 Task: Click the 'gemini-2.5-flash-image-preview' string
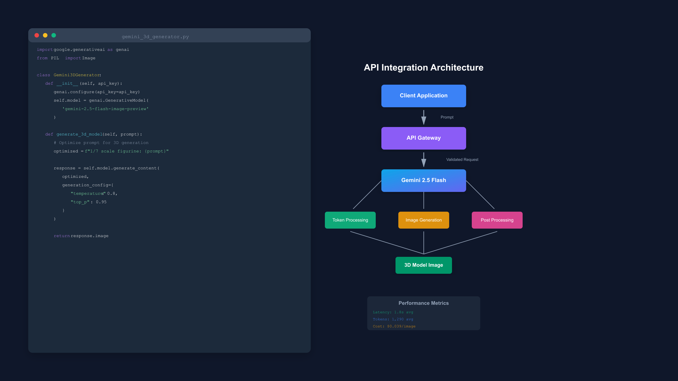coord(105,109)
